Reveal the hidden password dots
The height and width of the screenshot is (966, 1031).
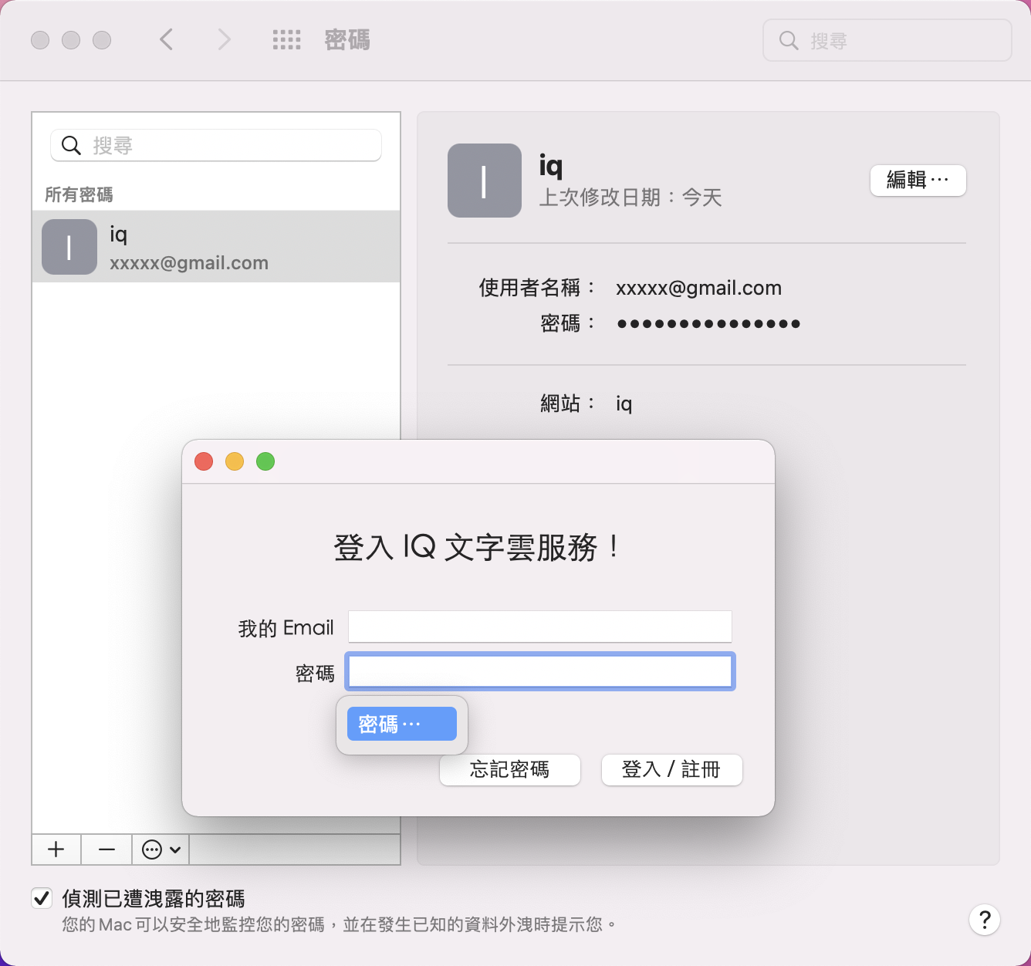point(708,323)
